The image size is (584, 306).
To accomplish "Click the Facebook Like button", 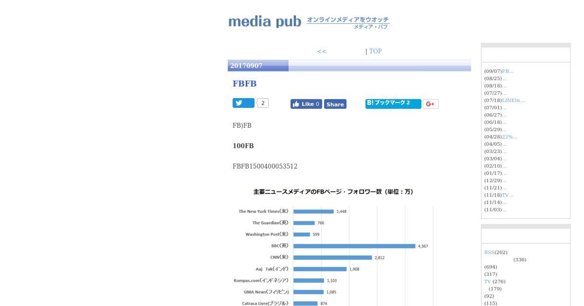I will pyautogui.click(x=306, y=104).
